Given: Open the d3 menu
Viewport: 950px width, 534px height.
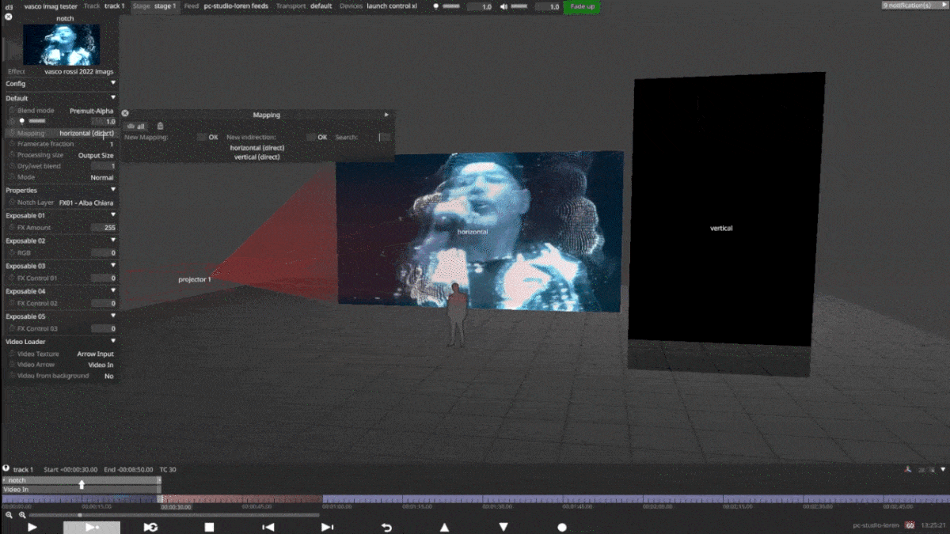Looking at the screenshot, I should click(x=9, y=6).
